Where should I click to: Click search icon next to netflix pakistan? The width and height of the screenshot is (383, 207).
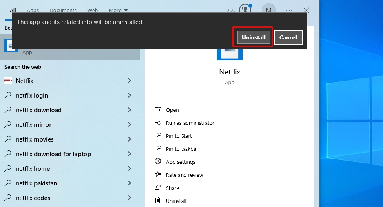(x=8, y=183)
